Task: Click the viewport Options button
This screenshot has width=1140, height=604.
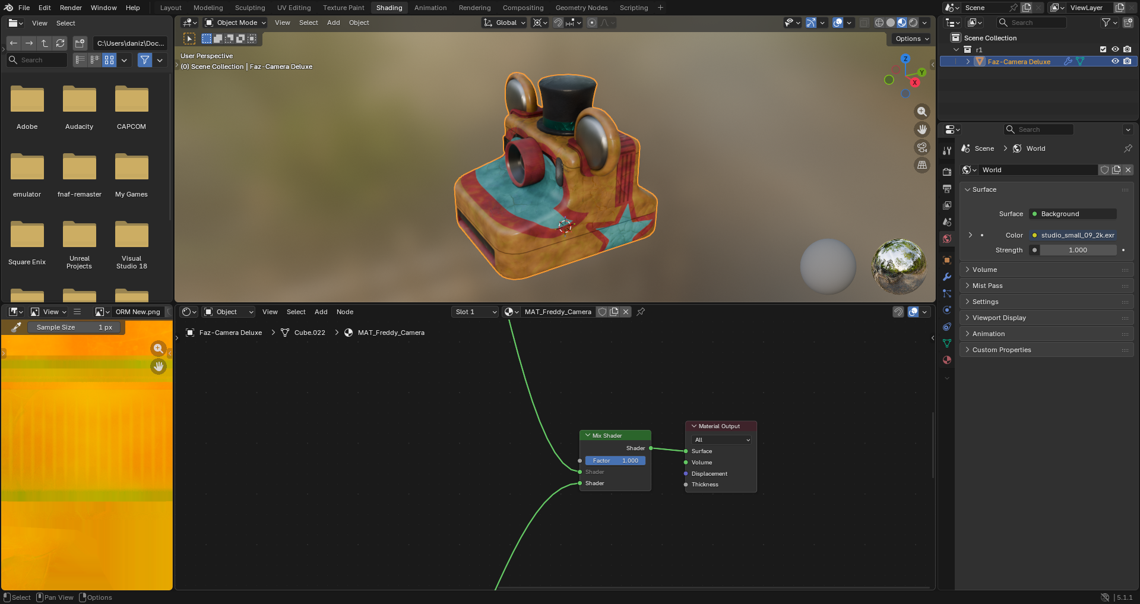Action: coord(911,39)
